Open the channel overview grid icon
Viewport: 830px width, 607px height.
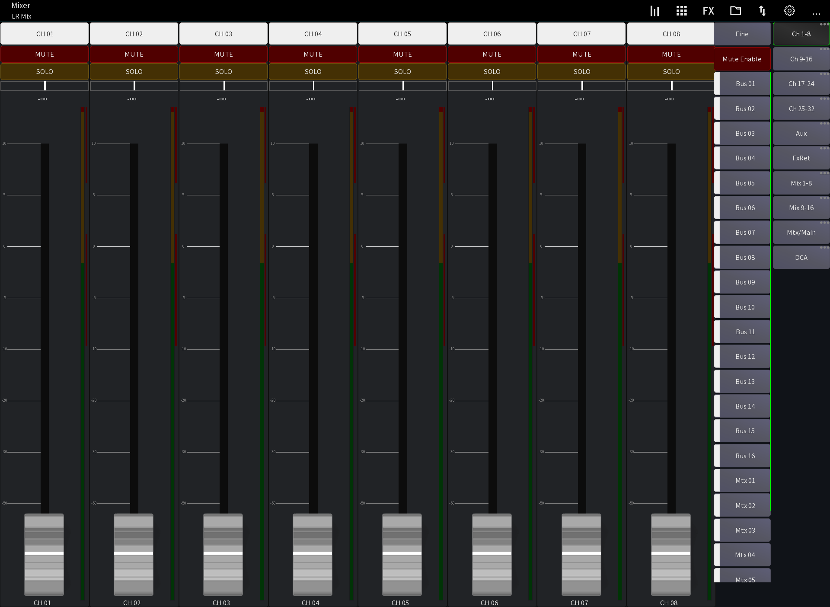[681, 10]
